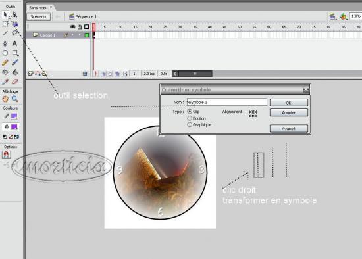Open the edit scene dropdown
The width and height of the screenshot is (362, 259).
coord(332,16)
